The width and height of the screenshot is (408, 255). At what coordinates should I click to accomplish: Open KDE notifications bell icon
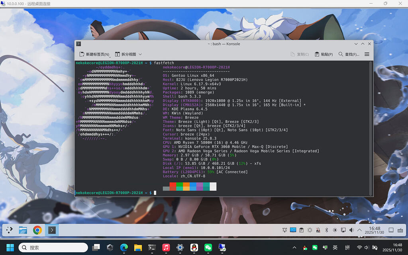(x=284, y=230)
